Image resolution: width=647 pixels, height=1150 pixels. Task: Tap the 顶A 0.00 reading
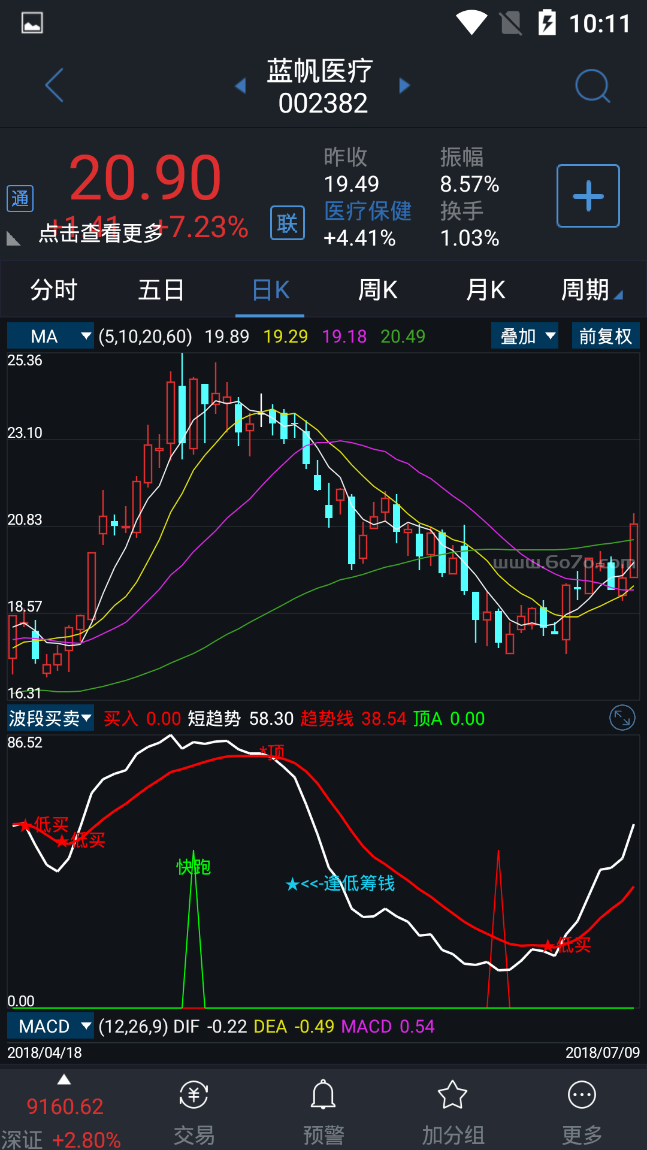pos(449,718)
